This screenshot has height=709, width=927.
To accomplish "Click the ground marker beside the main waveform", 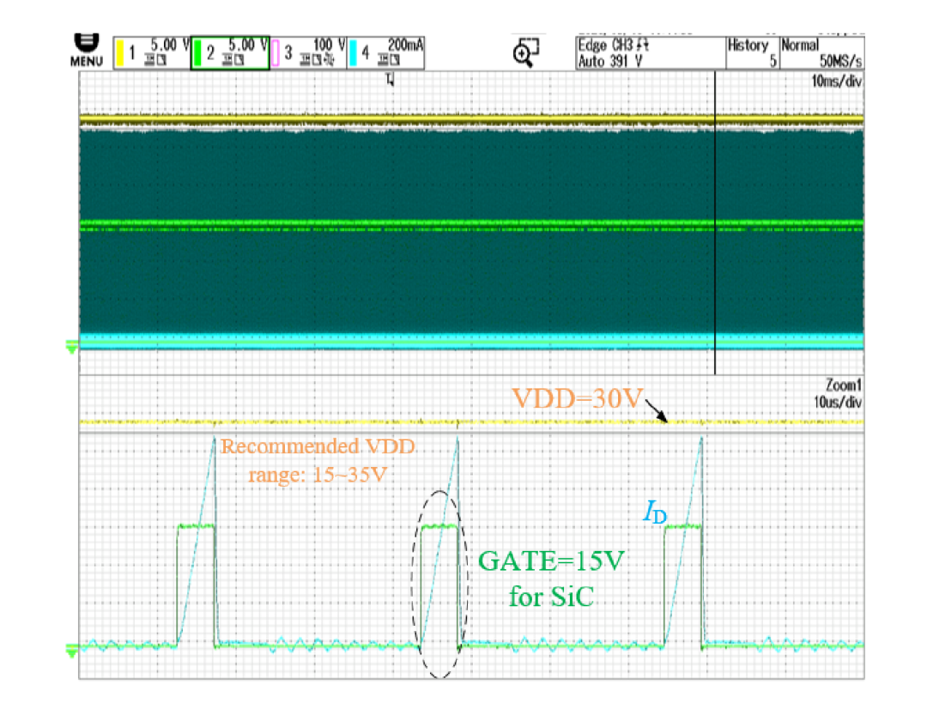I will point(71,347).
